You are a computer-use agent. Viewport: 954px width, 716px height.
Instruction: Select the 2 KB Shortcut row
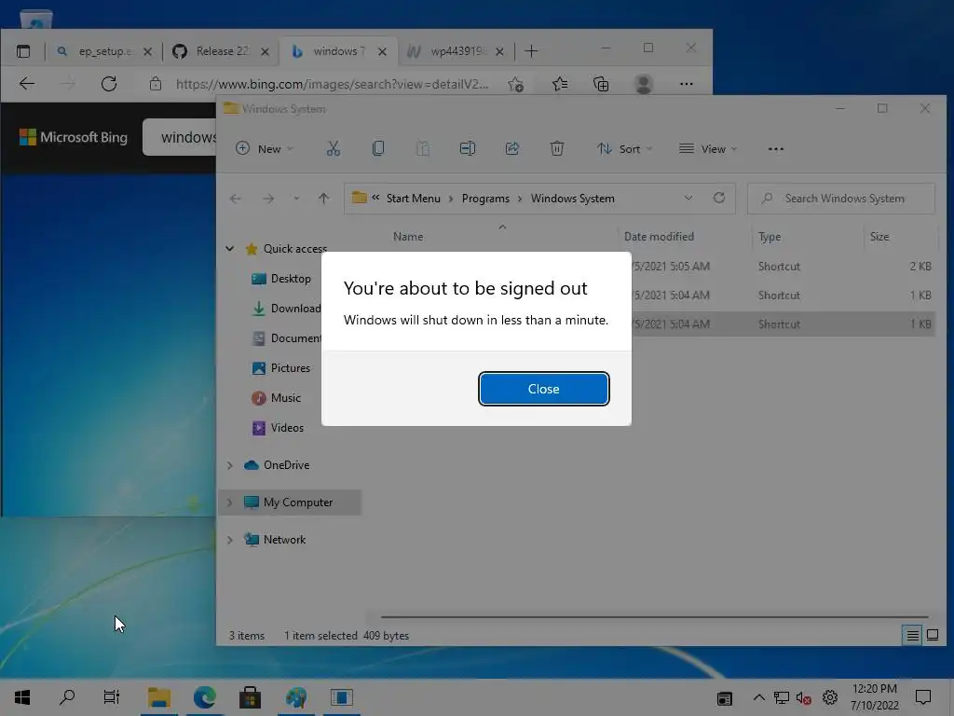[782, 266]
